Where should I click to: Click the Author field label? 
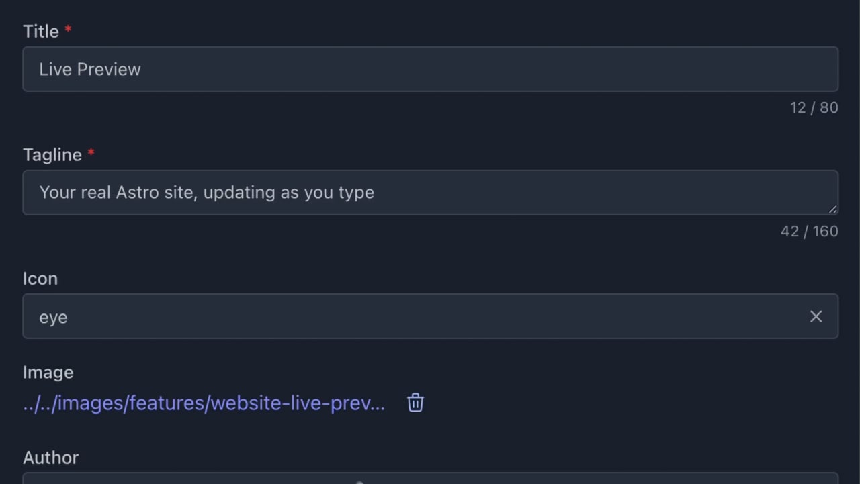51,457
